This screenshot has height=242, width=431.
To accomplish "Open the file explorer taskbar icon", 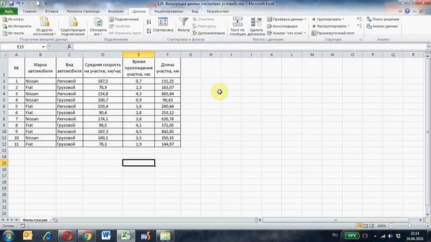I will (x=165, y=236).
